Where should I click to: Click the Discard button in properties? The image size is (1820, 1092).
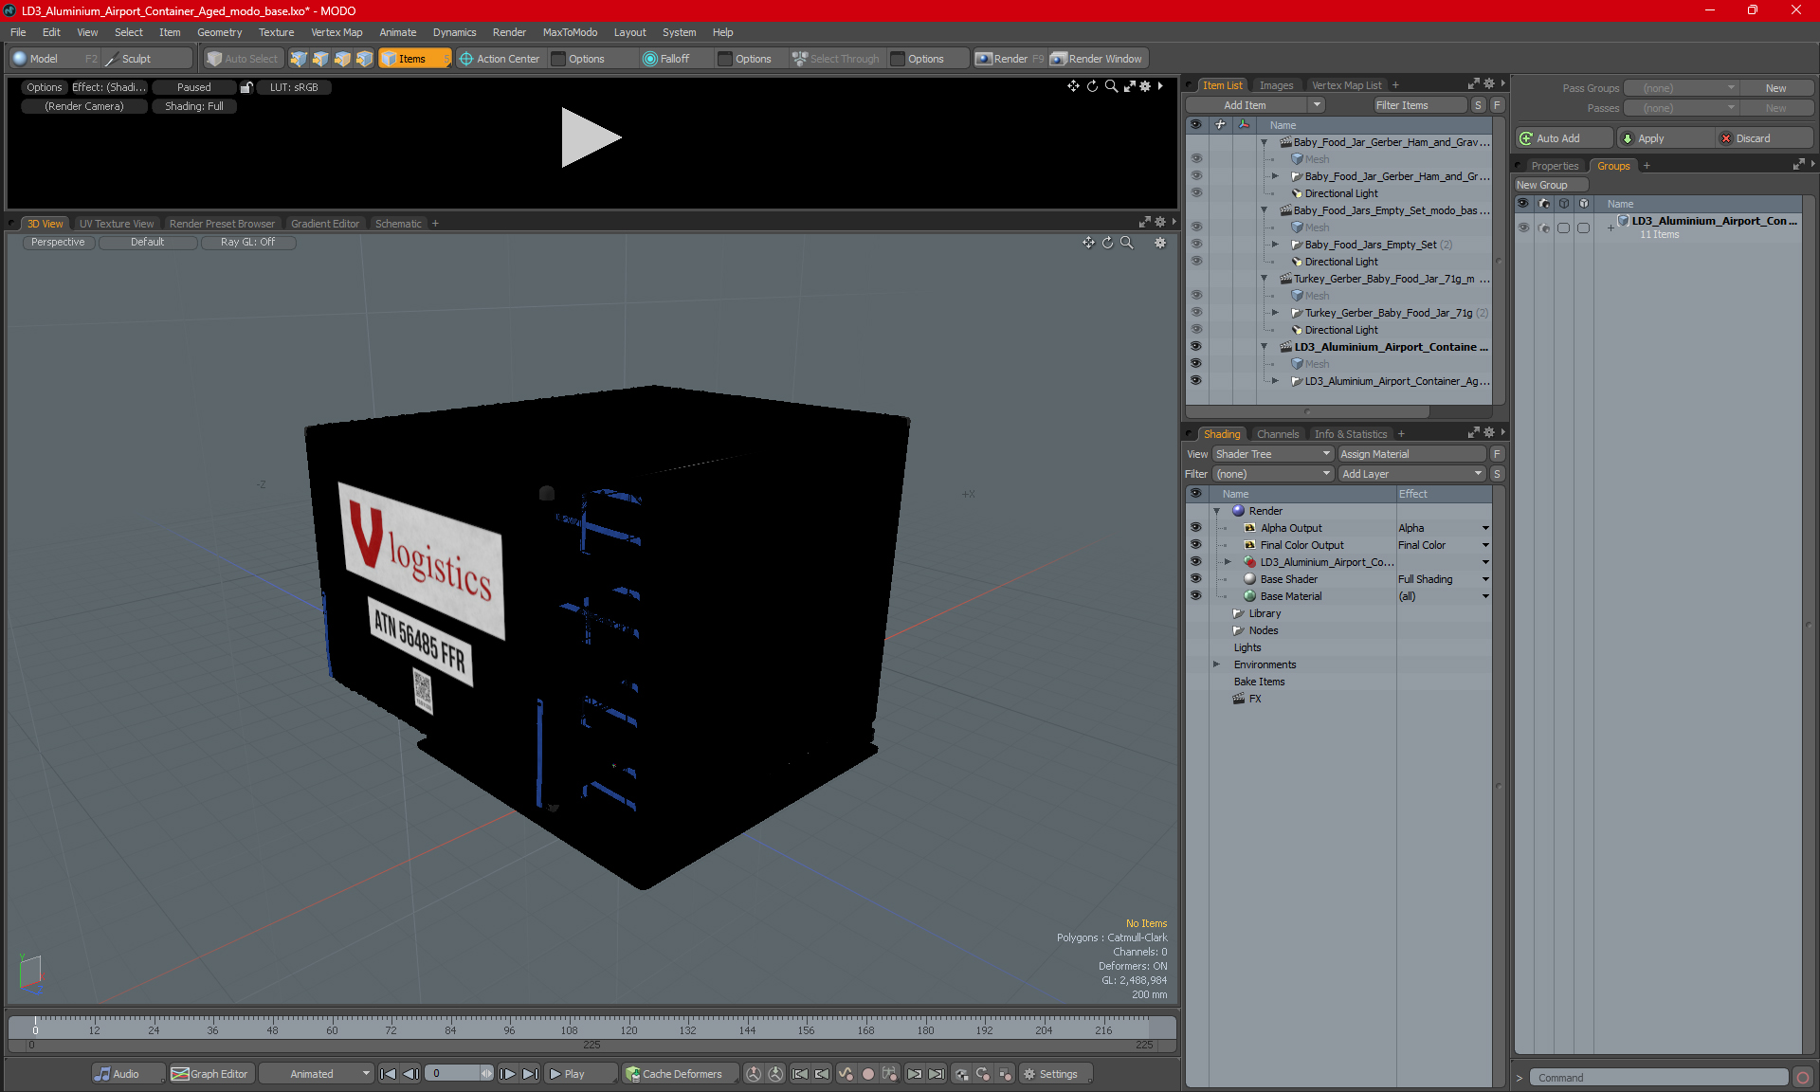click(x=1754, y=137)
